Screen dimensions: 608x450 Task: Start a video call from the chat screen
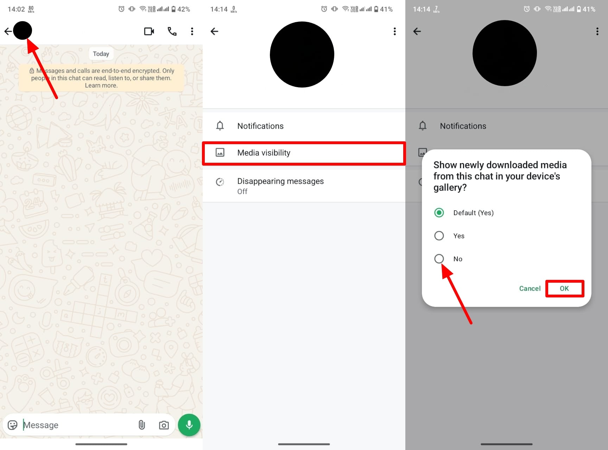point(149,31)
